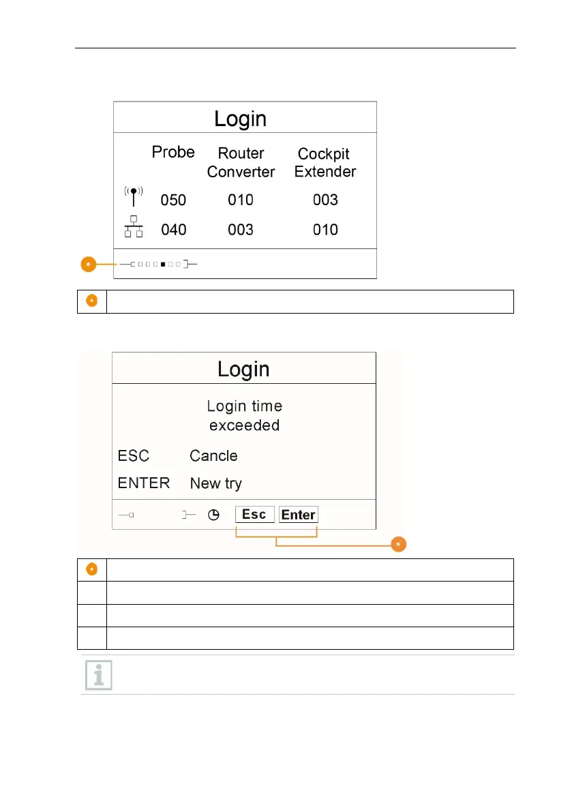Click the orange marker in second table

(x=91, y=569)
